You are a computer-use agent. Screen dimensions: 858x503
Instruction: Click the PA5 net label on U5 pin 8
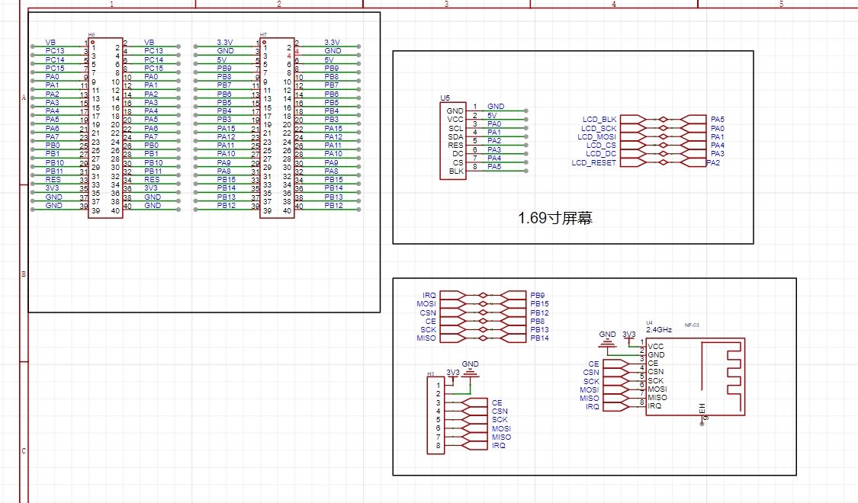tap(494, 167)
